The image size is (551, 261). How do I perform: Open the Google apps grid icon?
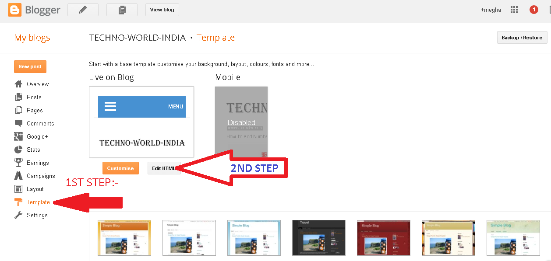point(514,10)
